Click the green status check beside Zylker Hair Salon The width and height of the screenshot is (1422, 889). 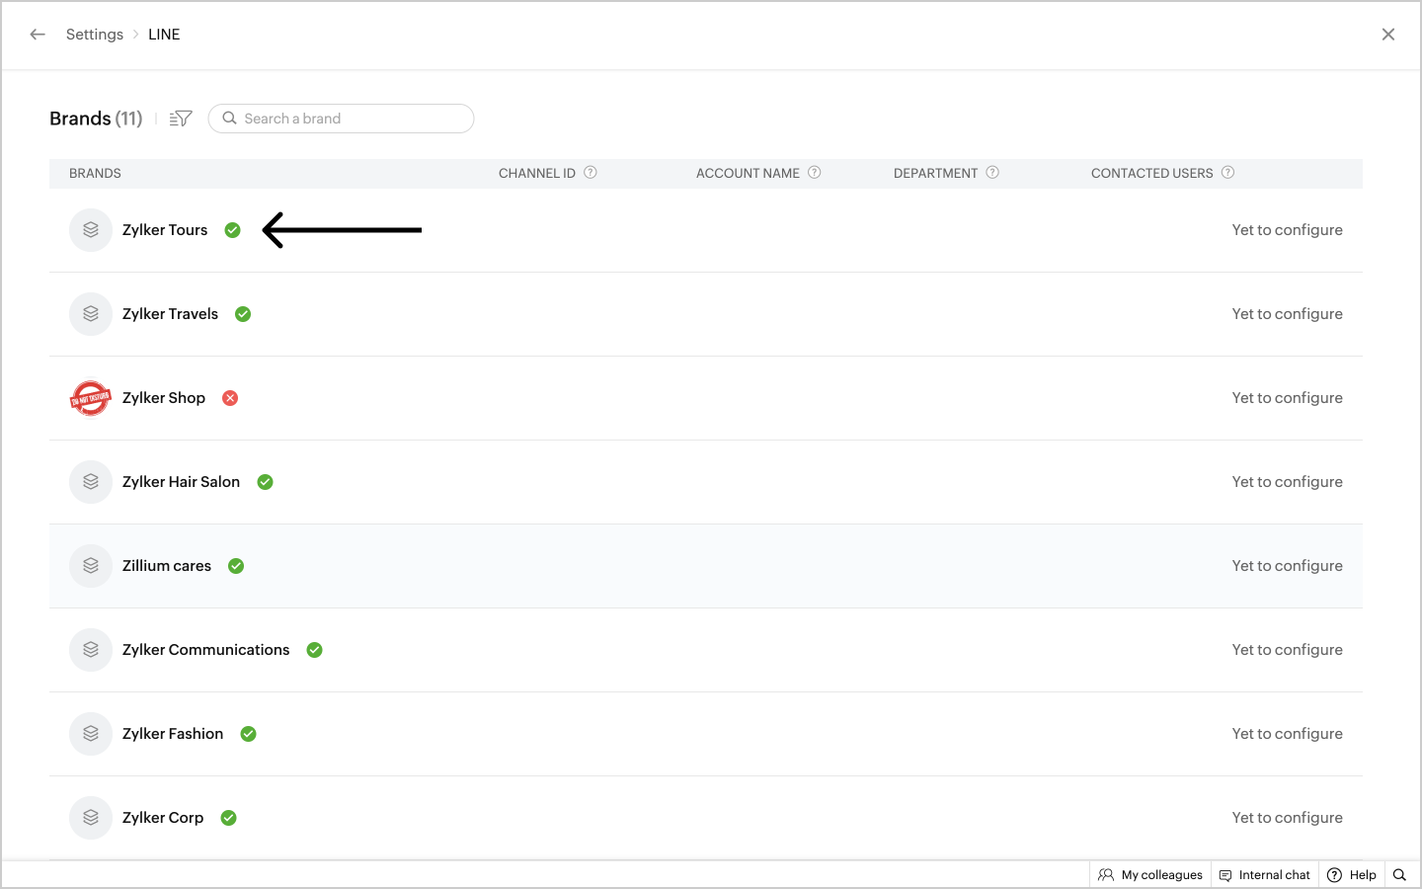tap(266, 482)
